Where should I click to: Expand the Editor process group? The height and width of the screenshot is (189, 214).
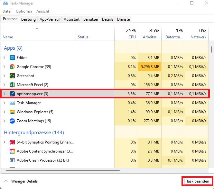[5, 58]
